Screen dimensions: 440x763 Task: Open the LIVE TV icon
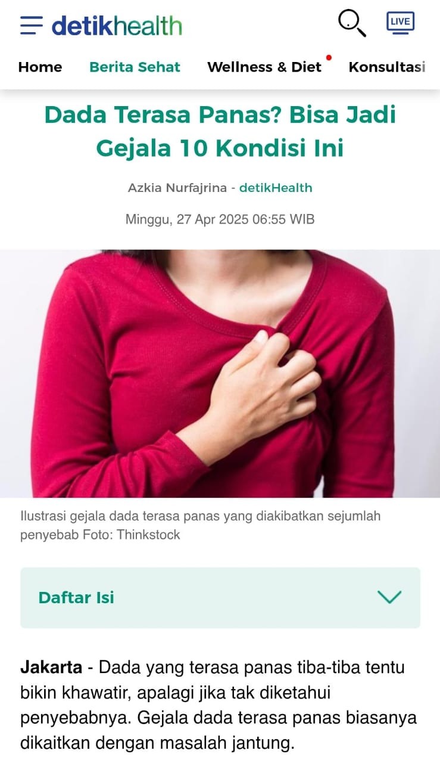pyautogui.click(x=400, y=23)
